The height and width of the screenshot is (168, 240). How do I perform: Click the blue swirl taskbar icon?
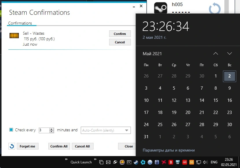click(143, 162)
